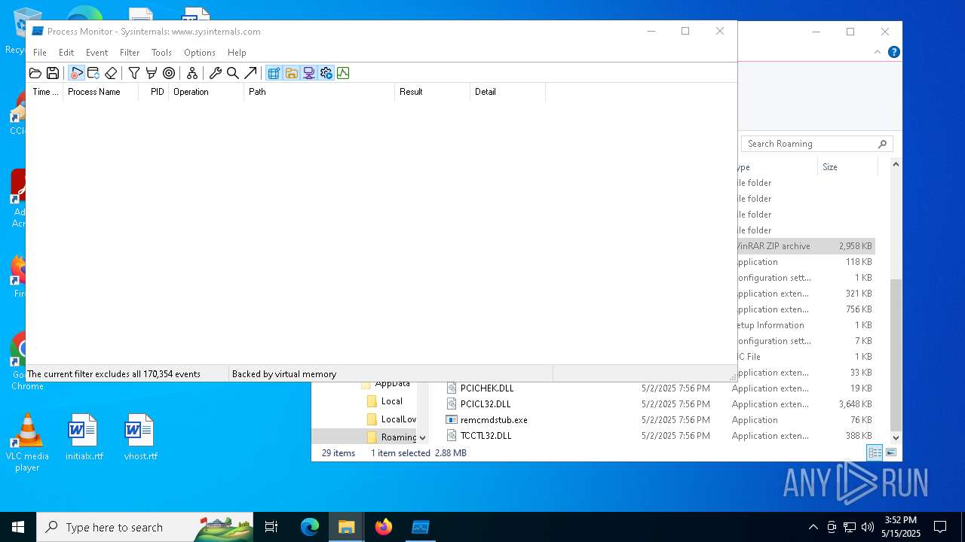Toggle the Autoscroll button
Image resolution: width=965 pixels, height=542 pixels.
[x=93, y=73]
